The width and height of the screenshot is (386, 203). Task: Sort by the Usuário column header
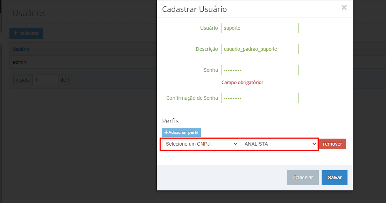pyautogui.click(x=21, y=49)
